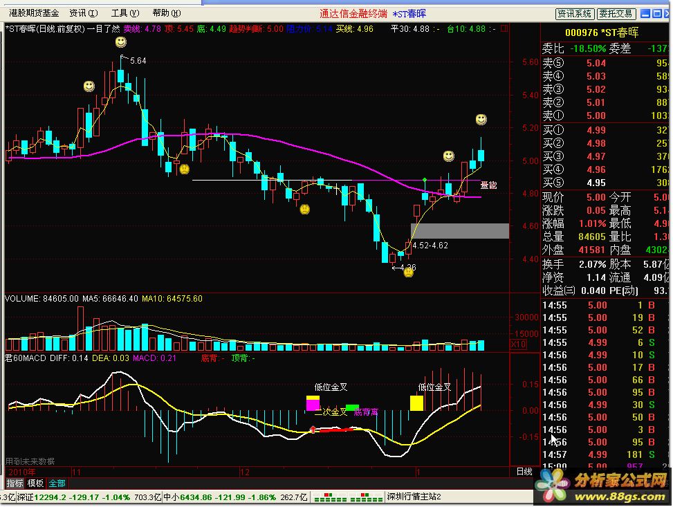Screen dimensions: 673x507
Task: Switch to the 模板 tab
Action: pos(36,483)
